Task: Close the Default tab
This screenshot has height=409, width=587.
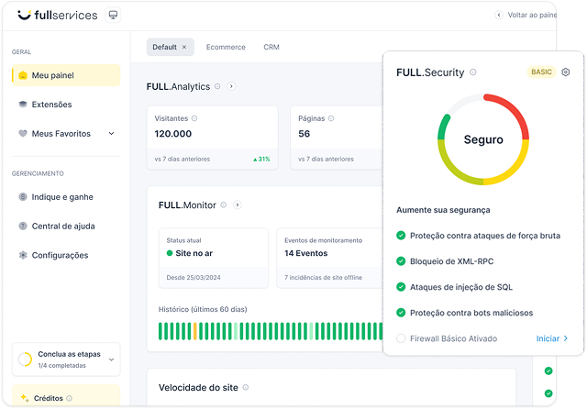Action: (183, 47)
